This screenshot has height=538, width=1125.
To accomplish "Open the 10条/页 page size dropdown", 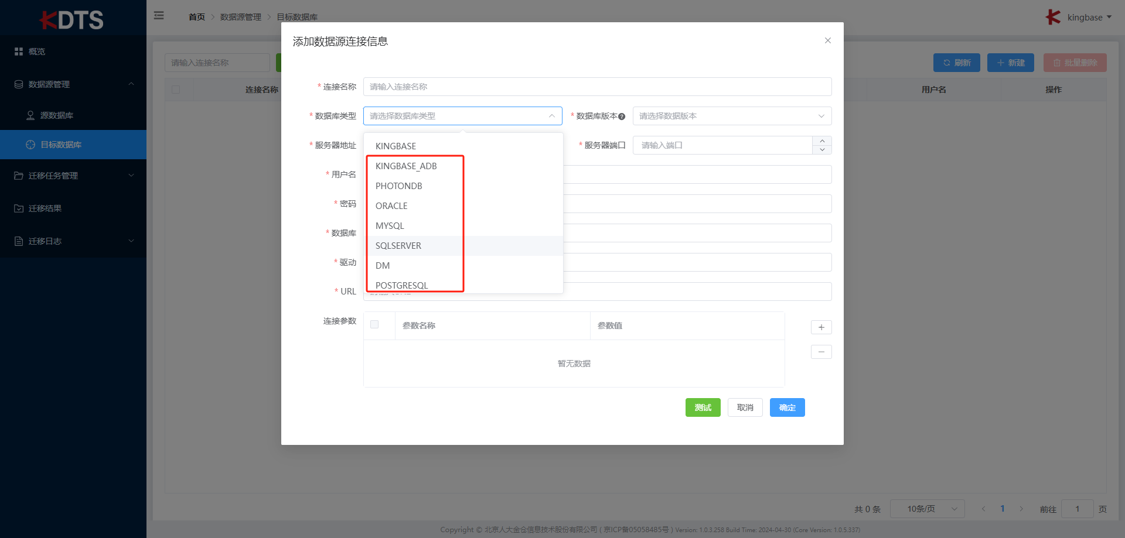I will pyautogui.click(x=927, y=509).
